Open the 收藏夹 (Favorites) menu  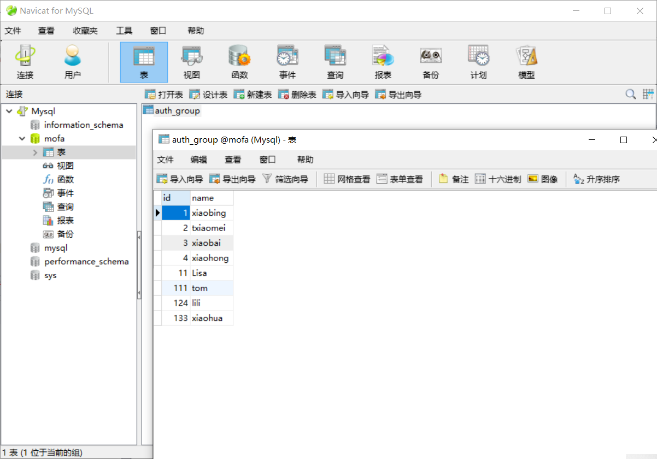click(85, 31)
